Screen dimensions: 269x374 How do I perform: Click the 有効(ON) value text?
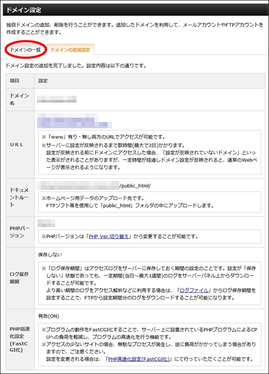tap(48, 316)
